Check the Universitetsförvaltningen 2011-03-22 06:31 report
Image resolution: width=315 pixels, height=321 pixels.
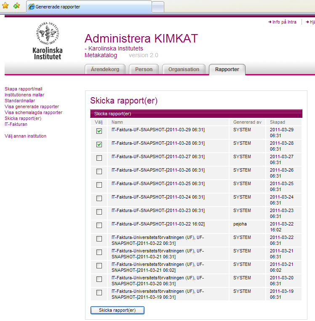[x=99, y=239]
